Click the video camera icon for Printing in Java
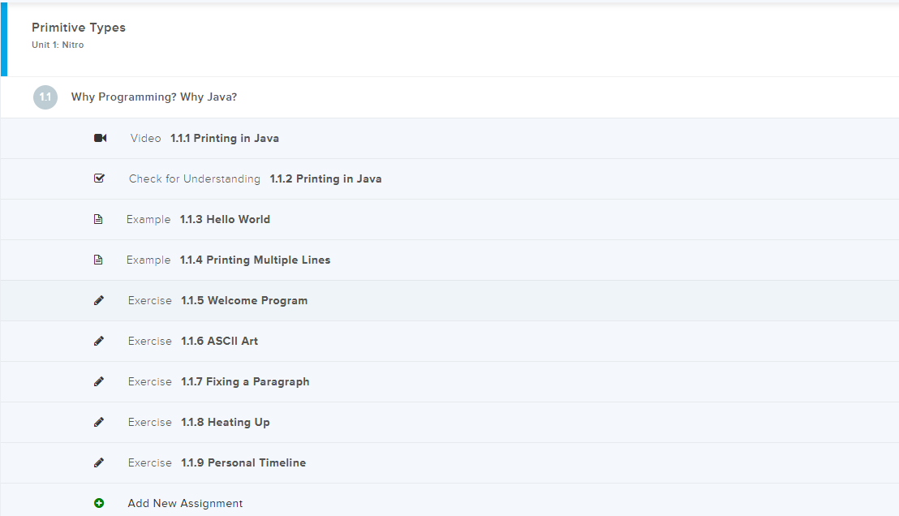This screenshot has width=899, height=516. [100, 138]
